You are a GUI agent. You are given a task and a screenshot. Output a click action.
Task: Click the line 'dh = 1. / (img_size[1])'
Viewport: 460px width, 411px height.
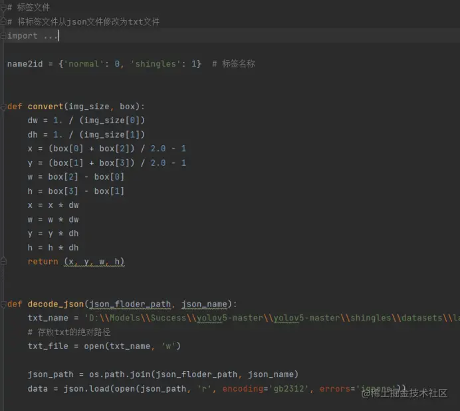[x=86, y=135]
